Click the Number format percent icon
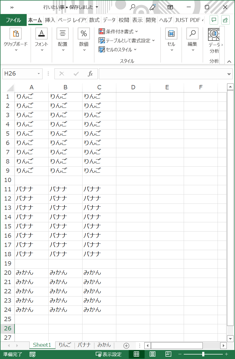 click(84, 34)
